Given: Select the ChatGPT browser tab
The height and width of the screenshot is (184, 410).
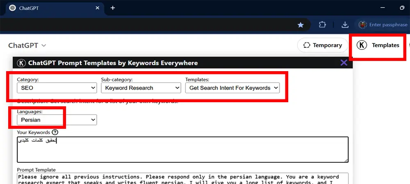Looking at the screenshot, I should coord(55,8).
